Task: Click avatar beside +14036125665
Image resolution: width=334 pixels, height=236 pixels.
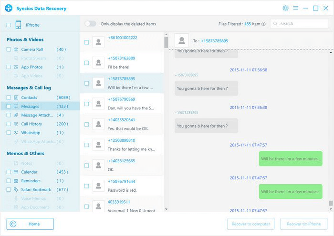Action: tap(98, 165)
